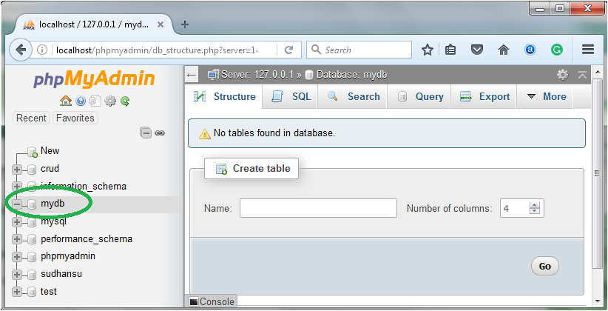The image size is (608, 311).
Task: Collapse the mydb database node
Action: click(17, 204)
